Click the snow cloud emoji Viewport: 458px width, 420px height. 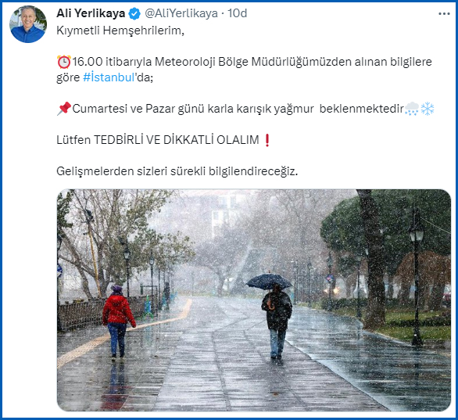click(412, 109)
